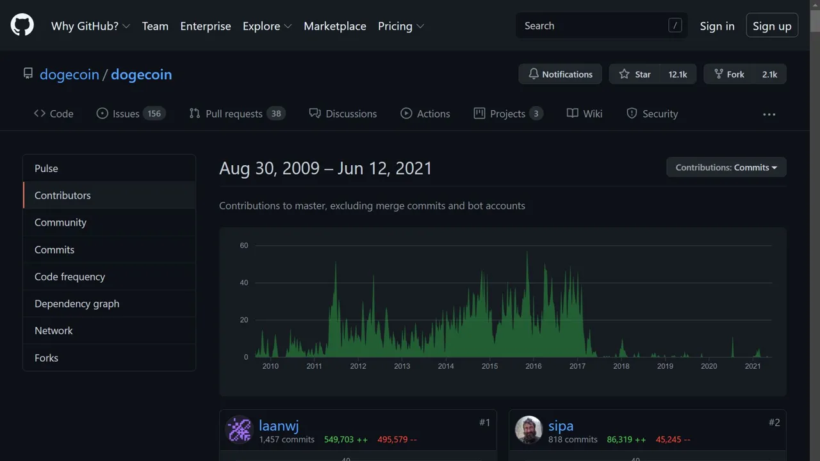Screen dimensions: 820x461
Task: Open the Enterprise page
Action: (206, 26)
